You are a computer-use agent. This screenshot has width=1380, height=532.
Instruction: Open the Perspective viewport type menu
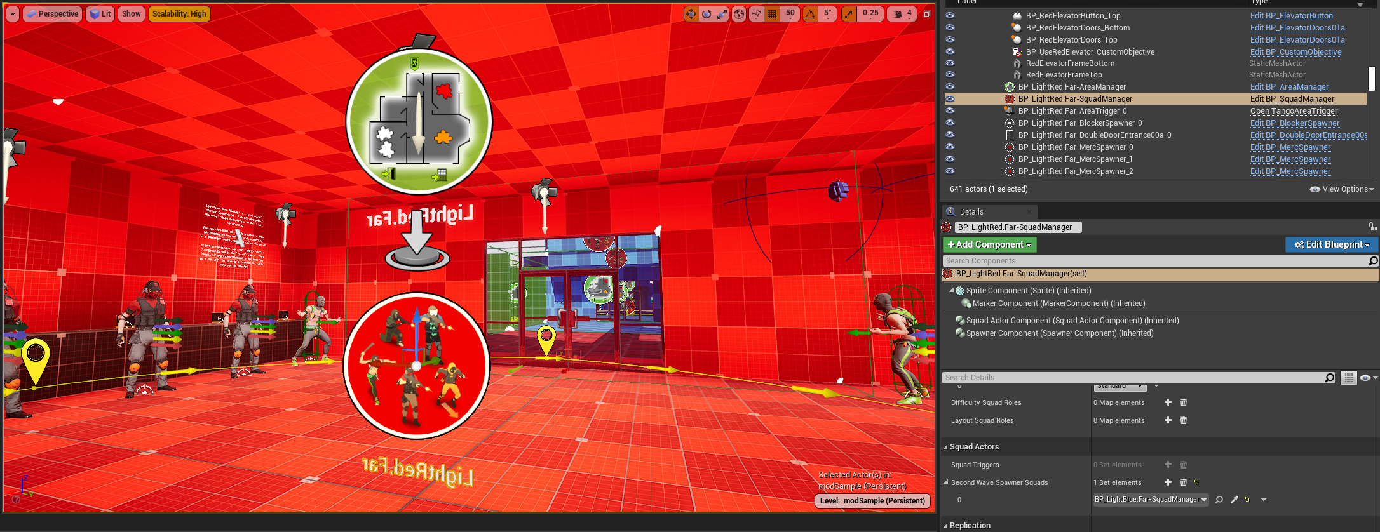click(53, 14)
